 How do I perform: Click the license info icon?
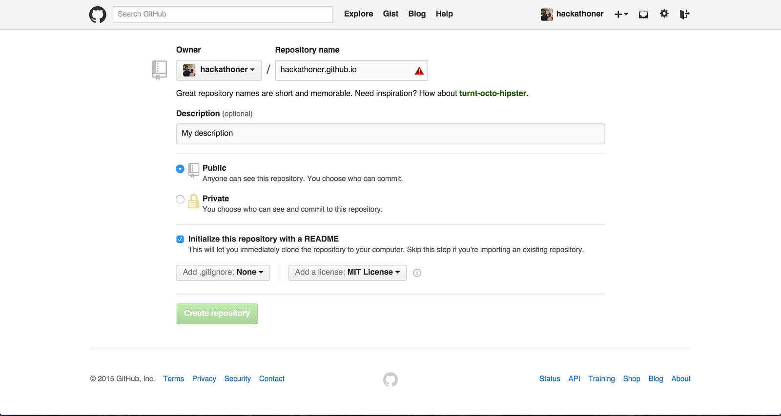[417, 273]
